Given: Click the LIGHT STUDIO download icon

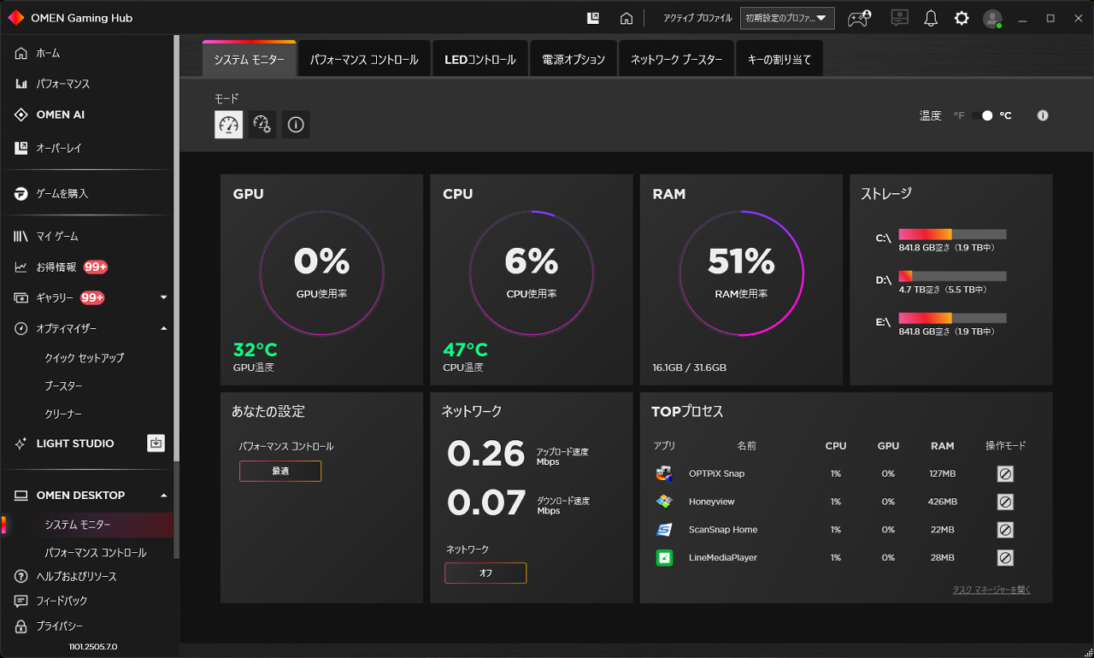Looking at the screenshot, I should tap(156, 443).
